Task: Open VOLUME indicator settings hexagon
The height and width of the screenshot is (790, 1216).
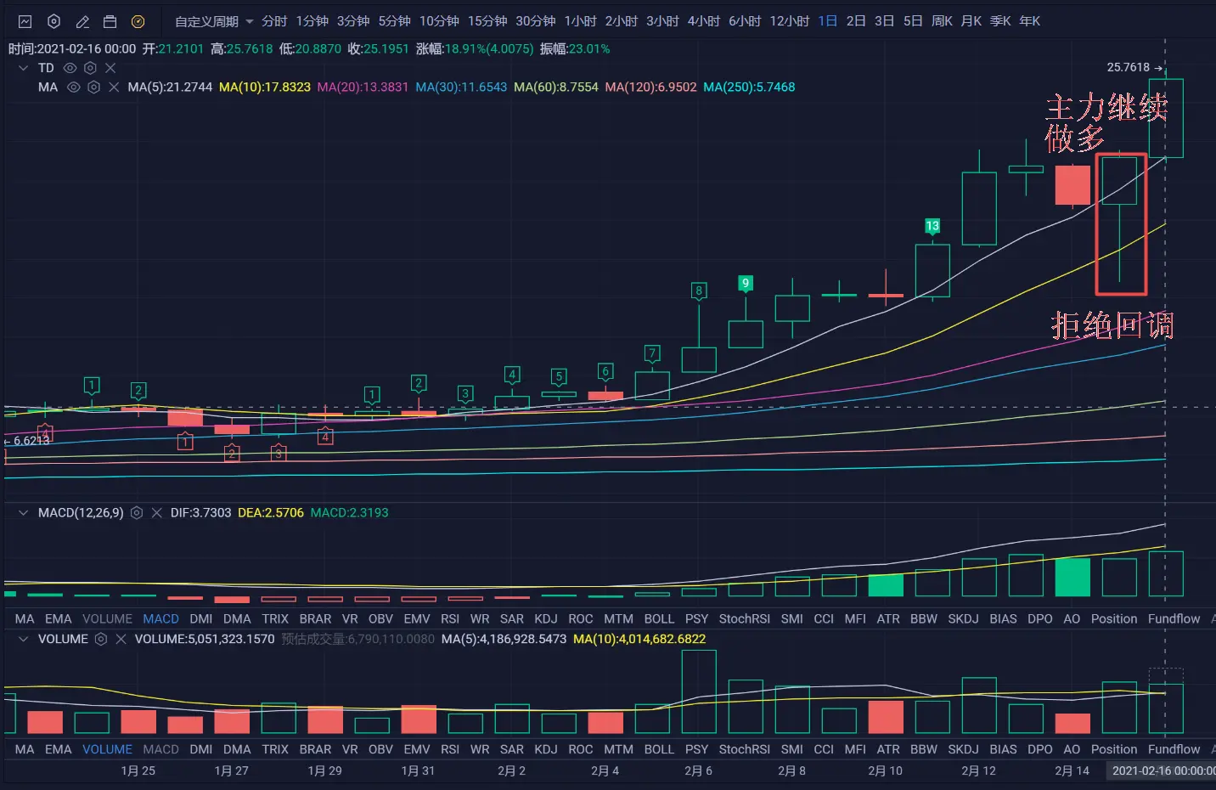Action: pyautogui.click(x=101, y=639)
